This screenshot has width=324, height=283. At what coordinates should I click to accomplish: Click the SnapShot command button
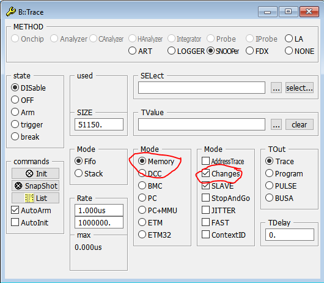point(35,186)
